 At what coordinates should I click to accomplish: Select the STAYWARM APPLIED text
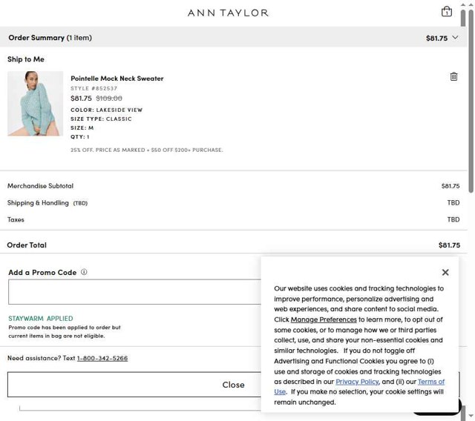[x=41, y=318]
